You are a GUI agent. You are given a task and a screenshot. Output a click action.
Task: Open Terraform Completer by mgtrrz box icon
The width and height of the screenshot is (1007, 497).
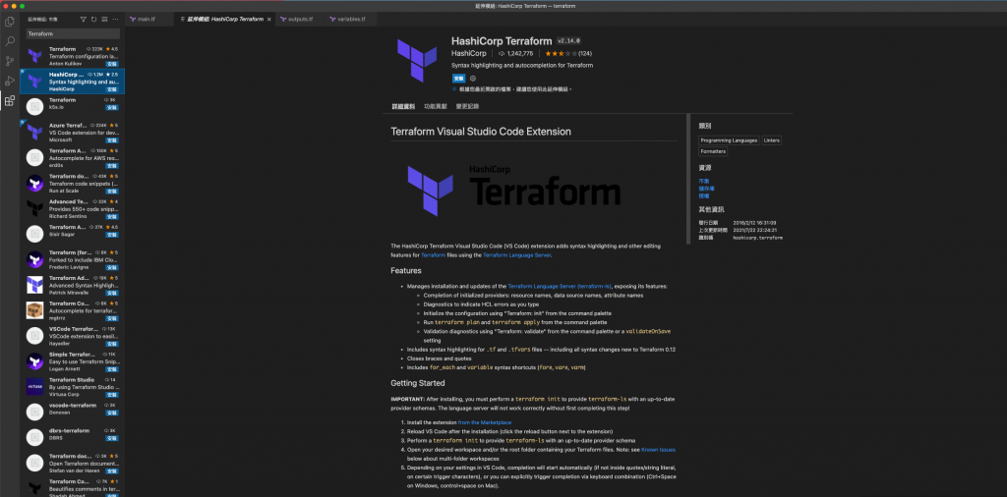coord(34,310)
